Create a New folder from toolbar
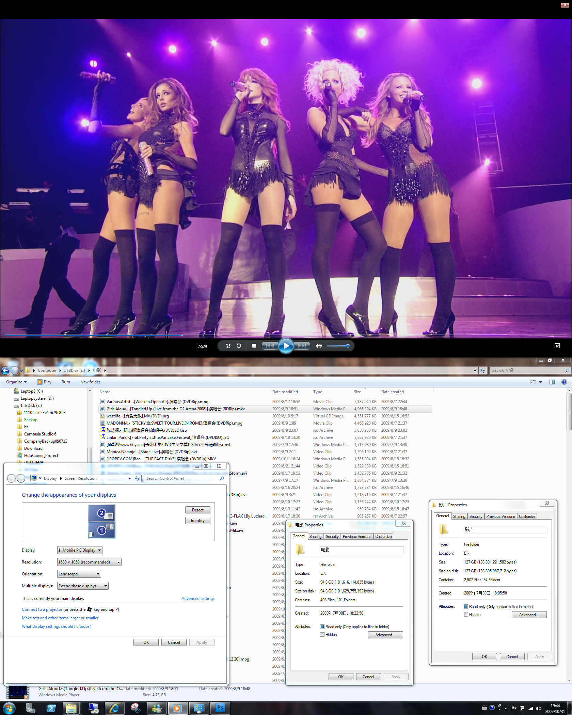The width and height of the screenshot is (572, 715). [90, 382]
